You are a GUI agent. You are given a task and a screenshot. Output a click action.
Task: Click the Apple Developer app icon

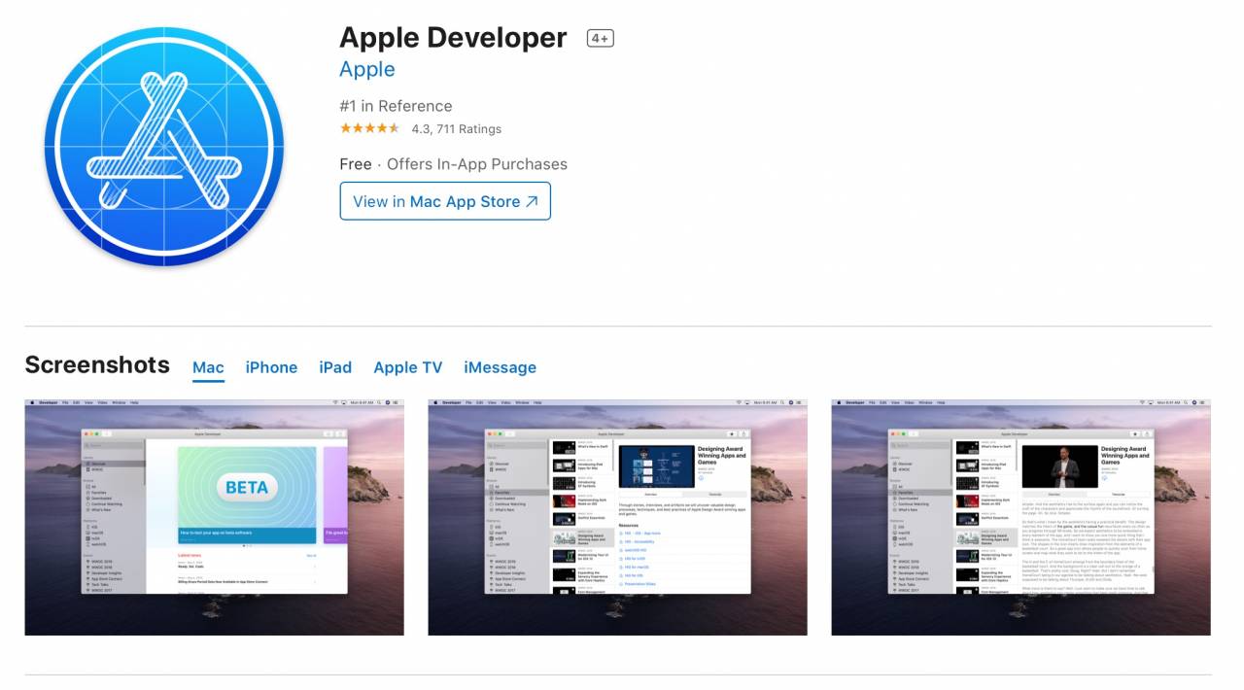pos(163,146)
